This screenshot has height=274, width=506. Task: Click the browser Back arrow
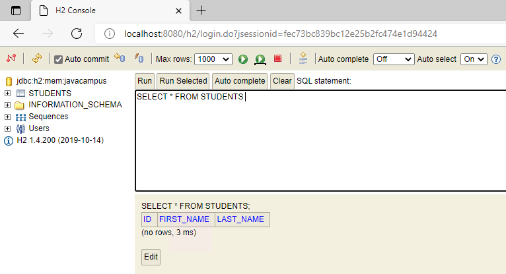(x=18, y=34)
